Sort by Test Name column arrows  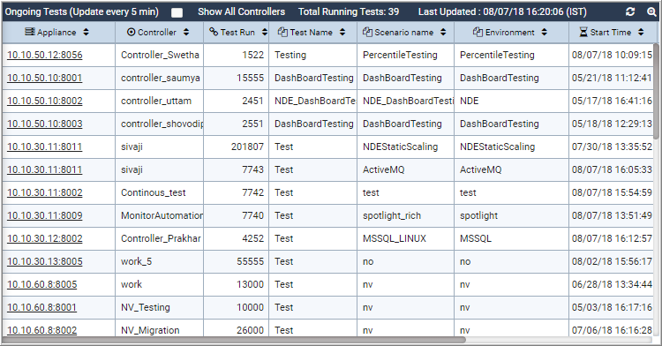(342, 32)
